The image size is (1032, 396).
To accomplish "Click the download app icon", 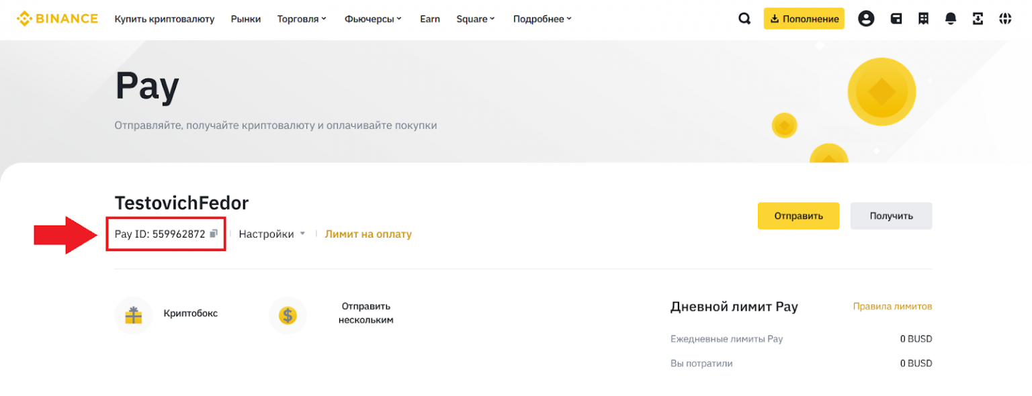I will click(978, 19).
